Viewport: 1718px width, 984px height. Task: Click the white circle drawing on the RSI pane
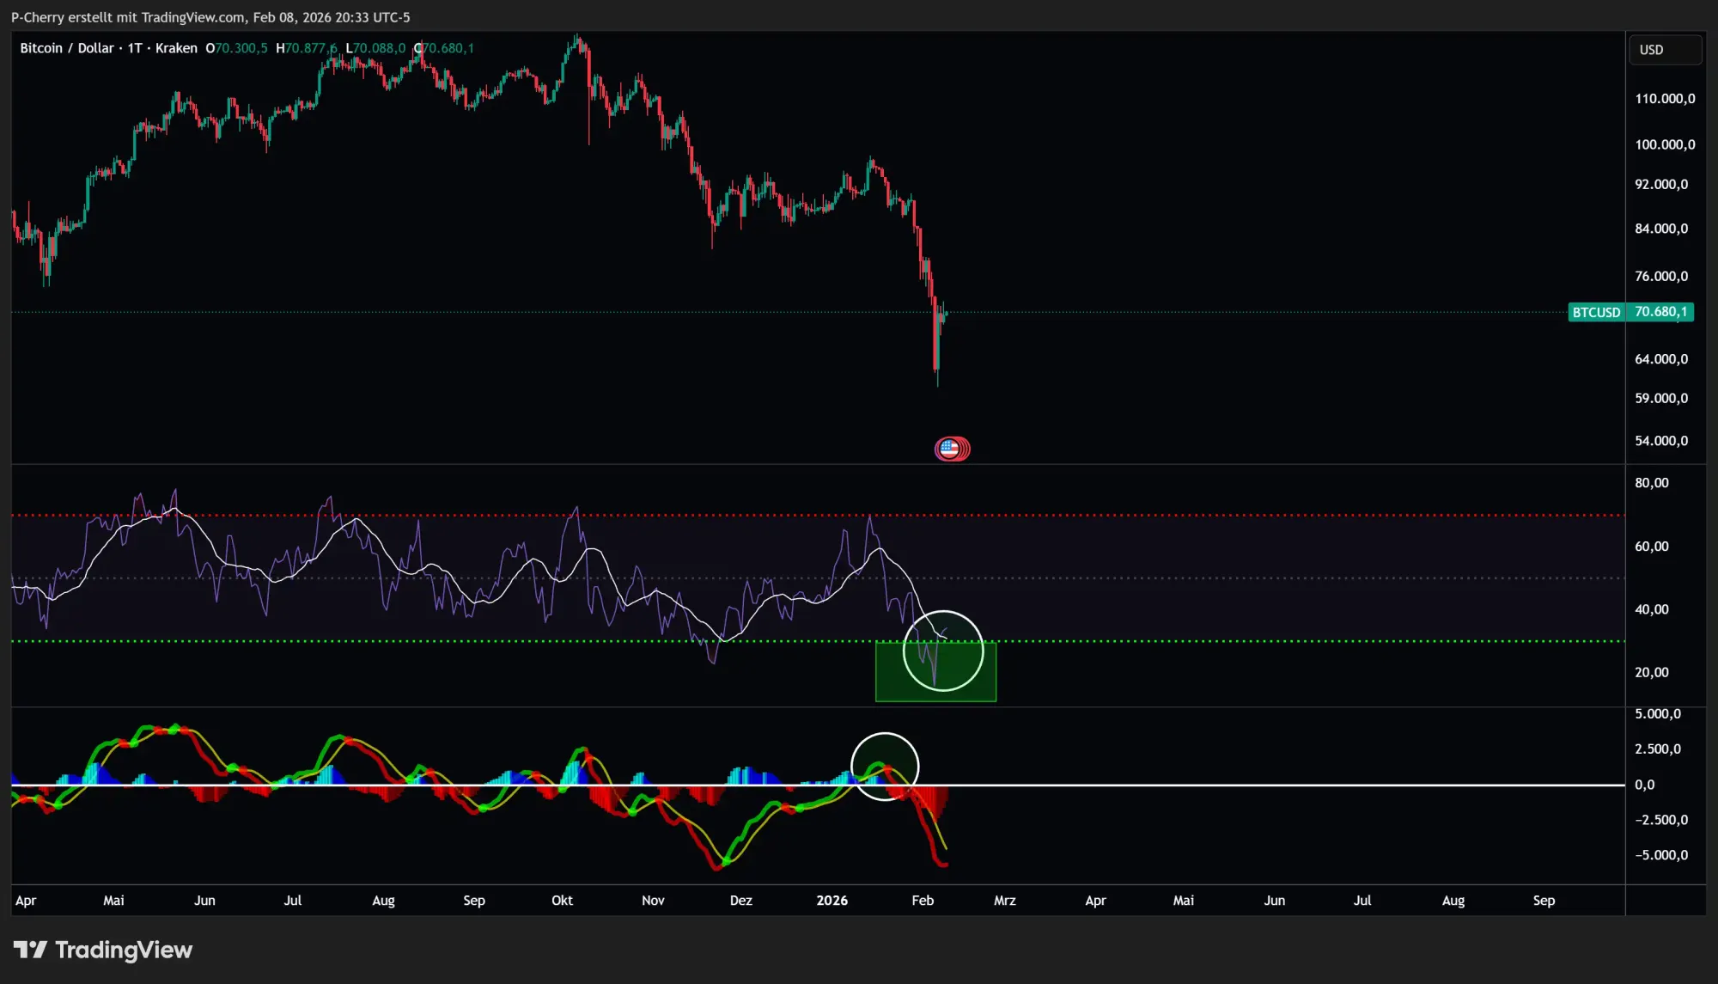pos(942,651)
